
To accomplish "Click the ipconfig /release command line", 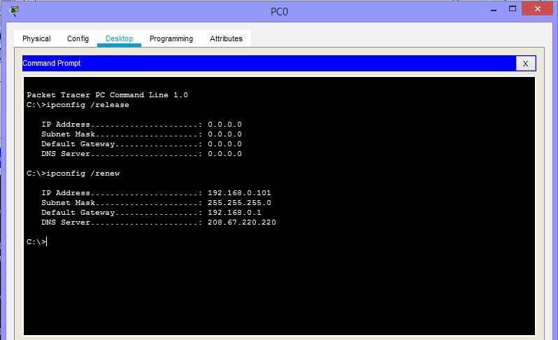I will pos(78,105).
